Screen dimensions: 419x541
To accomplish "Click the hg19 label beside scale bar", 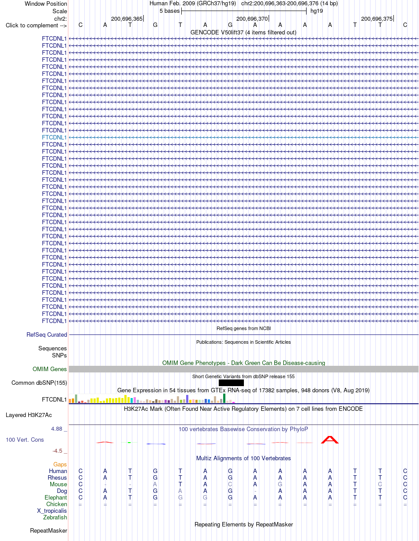I will point(316,11).
